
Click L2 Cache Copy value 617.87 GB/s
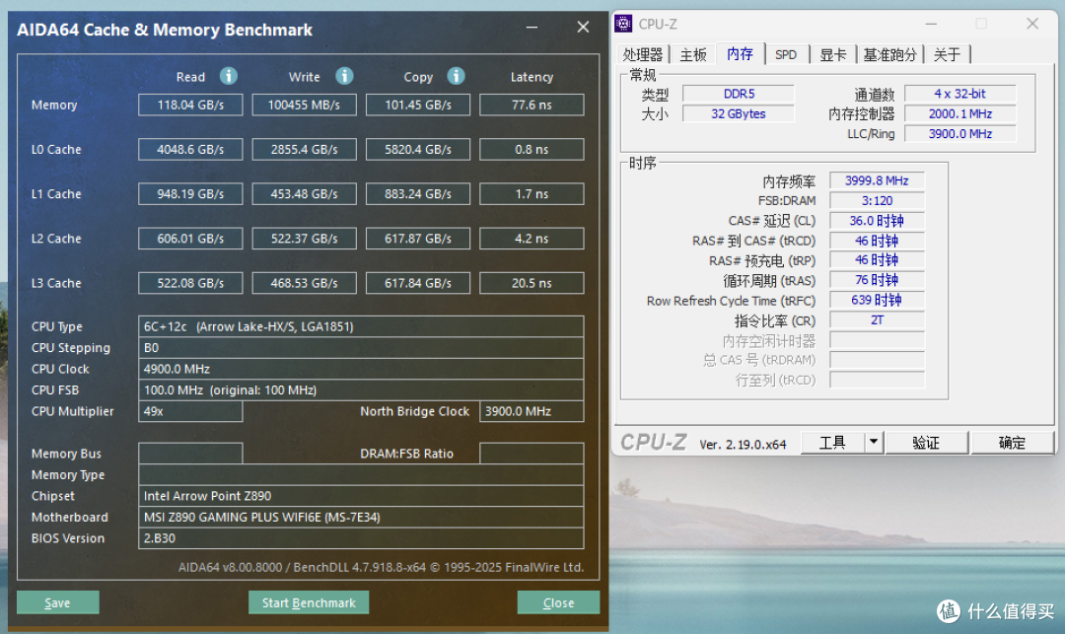click(x=418, y=239)
